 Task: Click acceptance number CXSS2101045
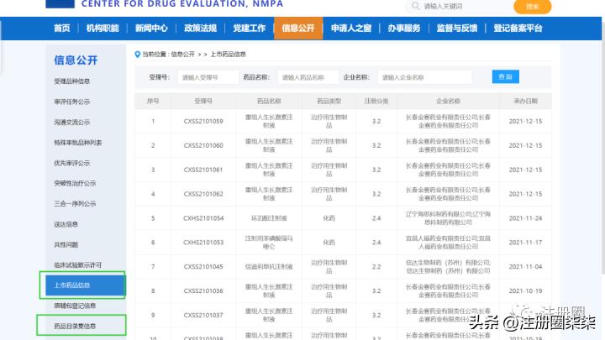pos(203,267)
